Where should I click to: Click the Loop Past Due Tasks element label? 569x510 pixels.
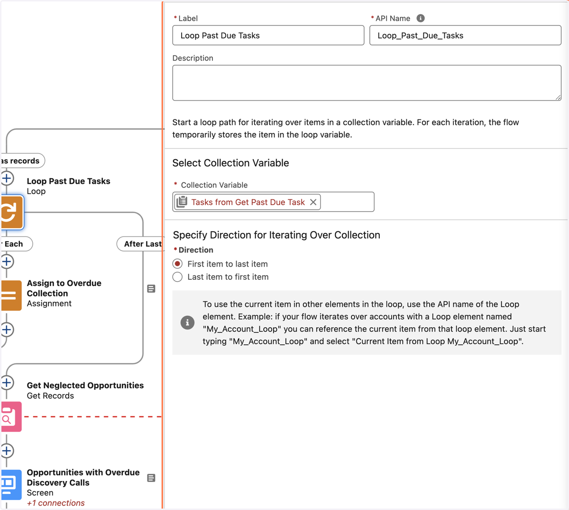coord(68,181)
